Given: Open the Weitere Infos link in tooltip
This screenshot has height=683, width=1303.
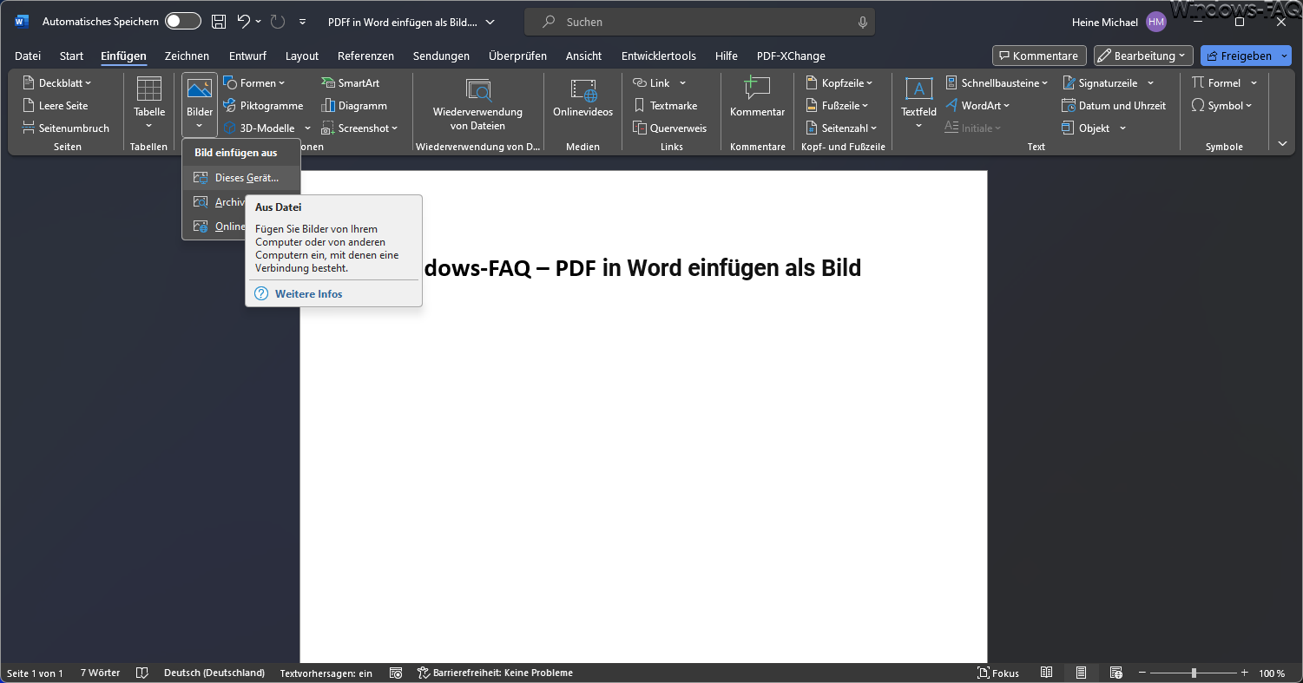Looking at the screenshot, I should [x=308, y=294].
